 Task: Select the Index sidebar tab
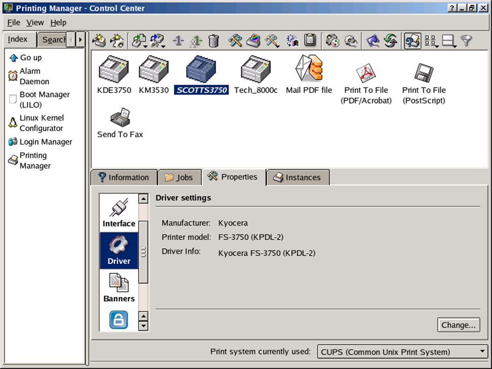tap(19, 39)
